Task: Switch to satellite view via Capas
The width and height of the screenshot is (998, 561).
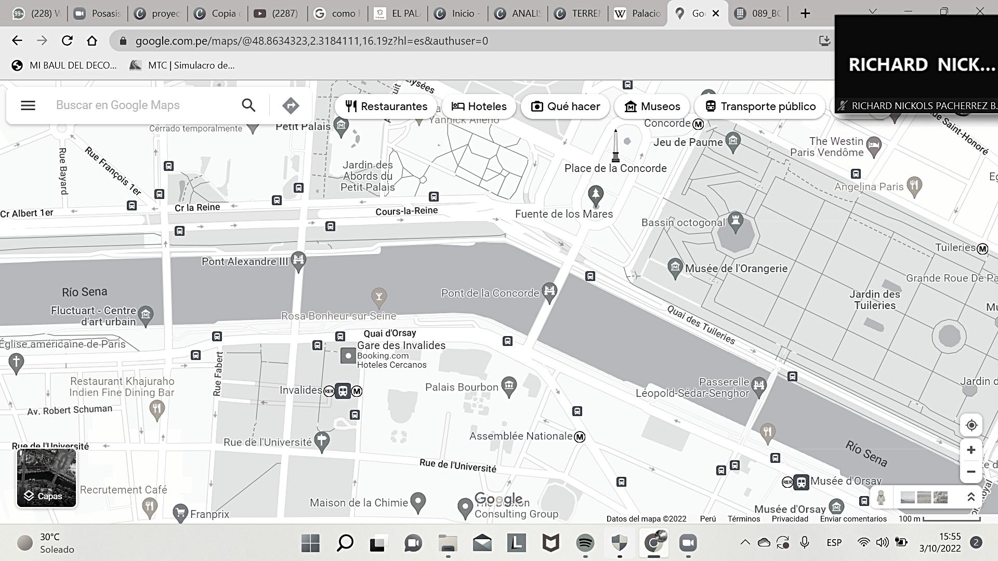Action: (x=46, y=478)
